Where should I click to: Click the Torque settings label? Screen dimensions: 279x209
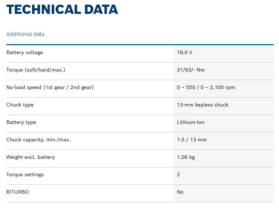click(x=25, y=175)
